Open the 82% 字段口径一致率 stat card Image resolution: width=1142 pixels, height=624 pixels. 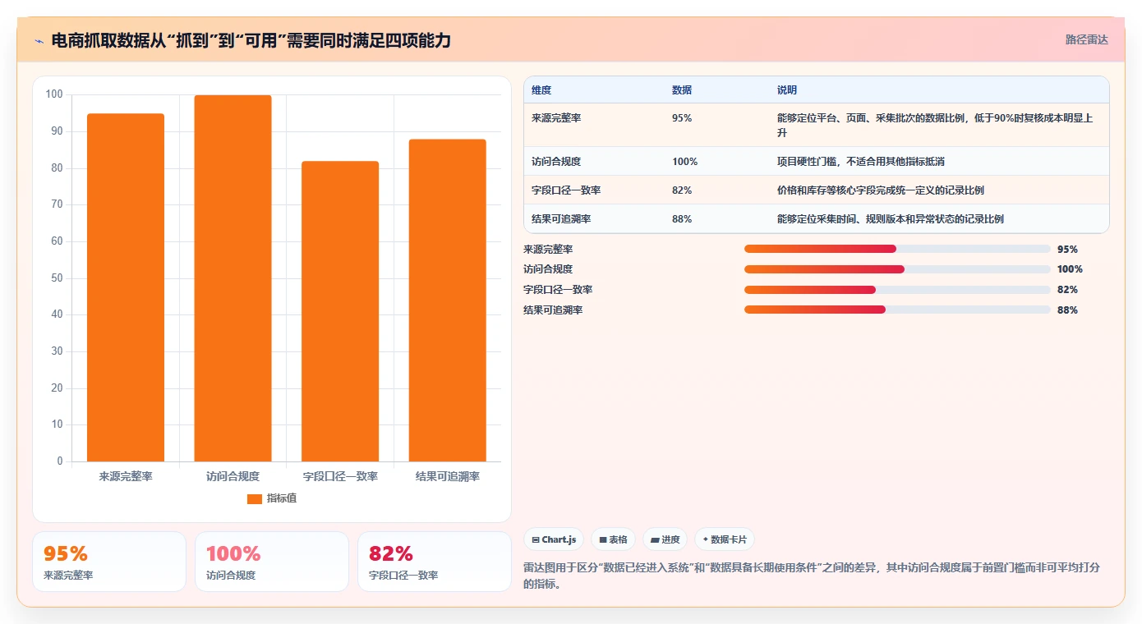pos(435,562)
